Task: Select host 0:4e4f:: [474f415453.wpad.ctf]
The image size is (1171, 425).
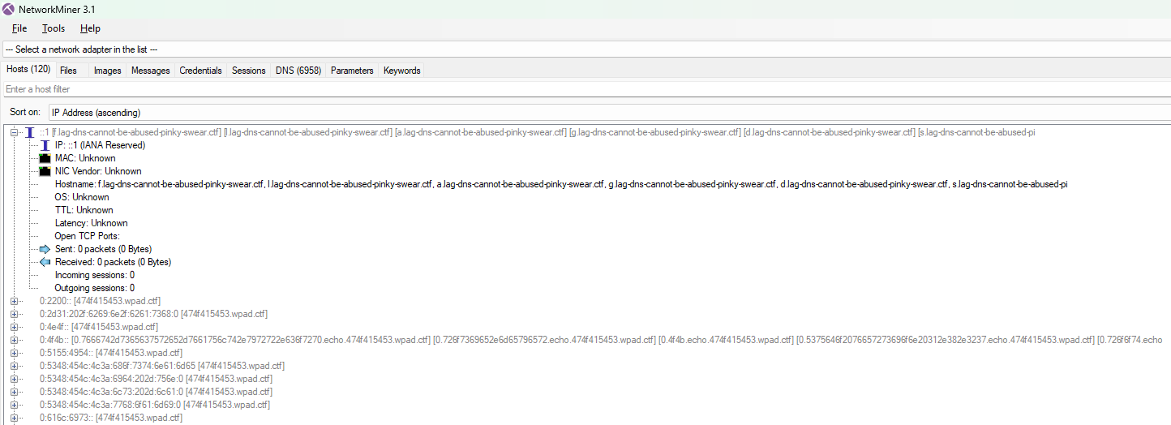Action: (98, 327)
